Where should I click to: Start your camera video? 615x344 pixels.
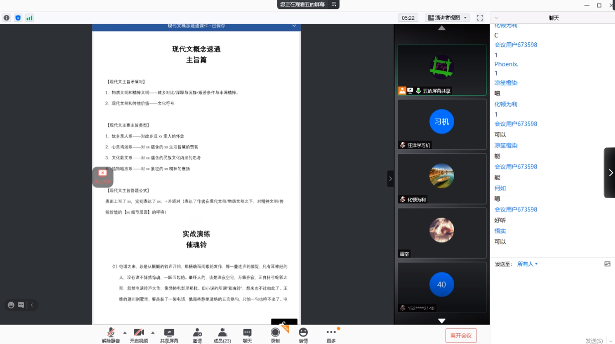pyautogui.click(x=139, y=333)
